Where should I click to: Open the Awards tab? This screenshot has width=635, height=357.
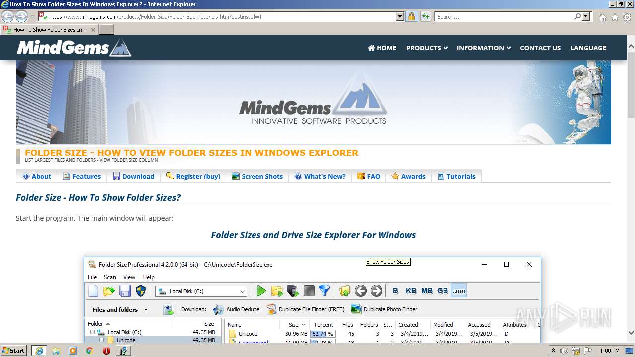408,176
